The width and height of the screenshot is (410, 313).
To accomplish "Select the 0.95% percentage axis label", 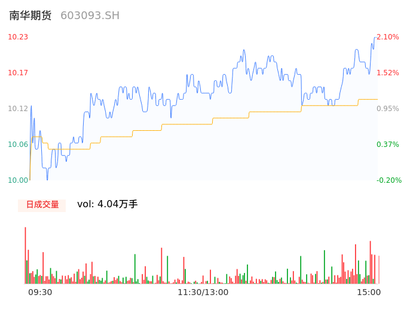I will [388, 109].
